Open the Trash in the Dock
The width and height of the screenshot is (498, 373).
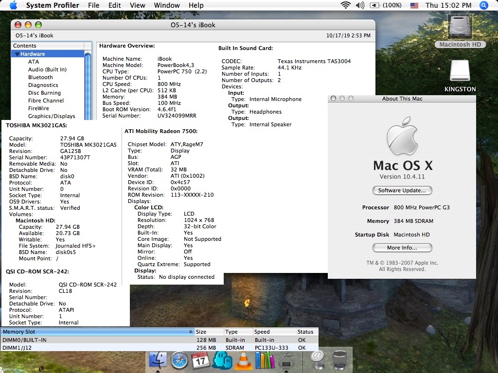pyautogui.click(x=339, y=360)
